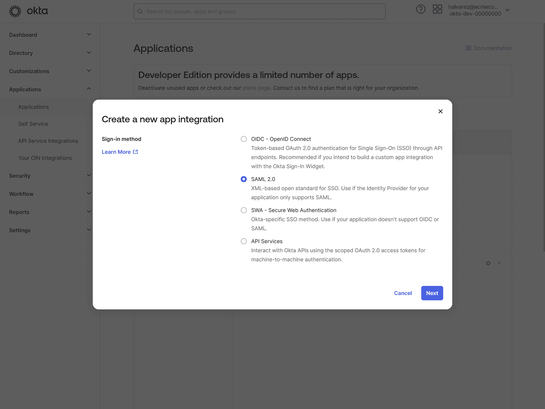The height and width of the screenshot is (409, 545).
Task: Collapse the Applications section chevron
Action: [89, 89]
